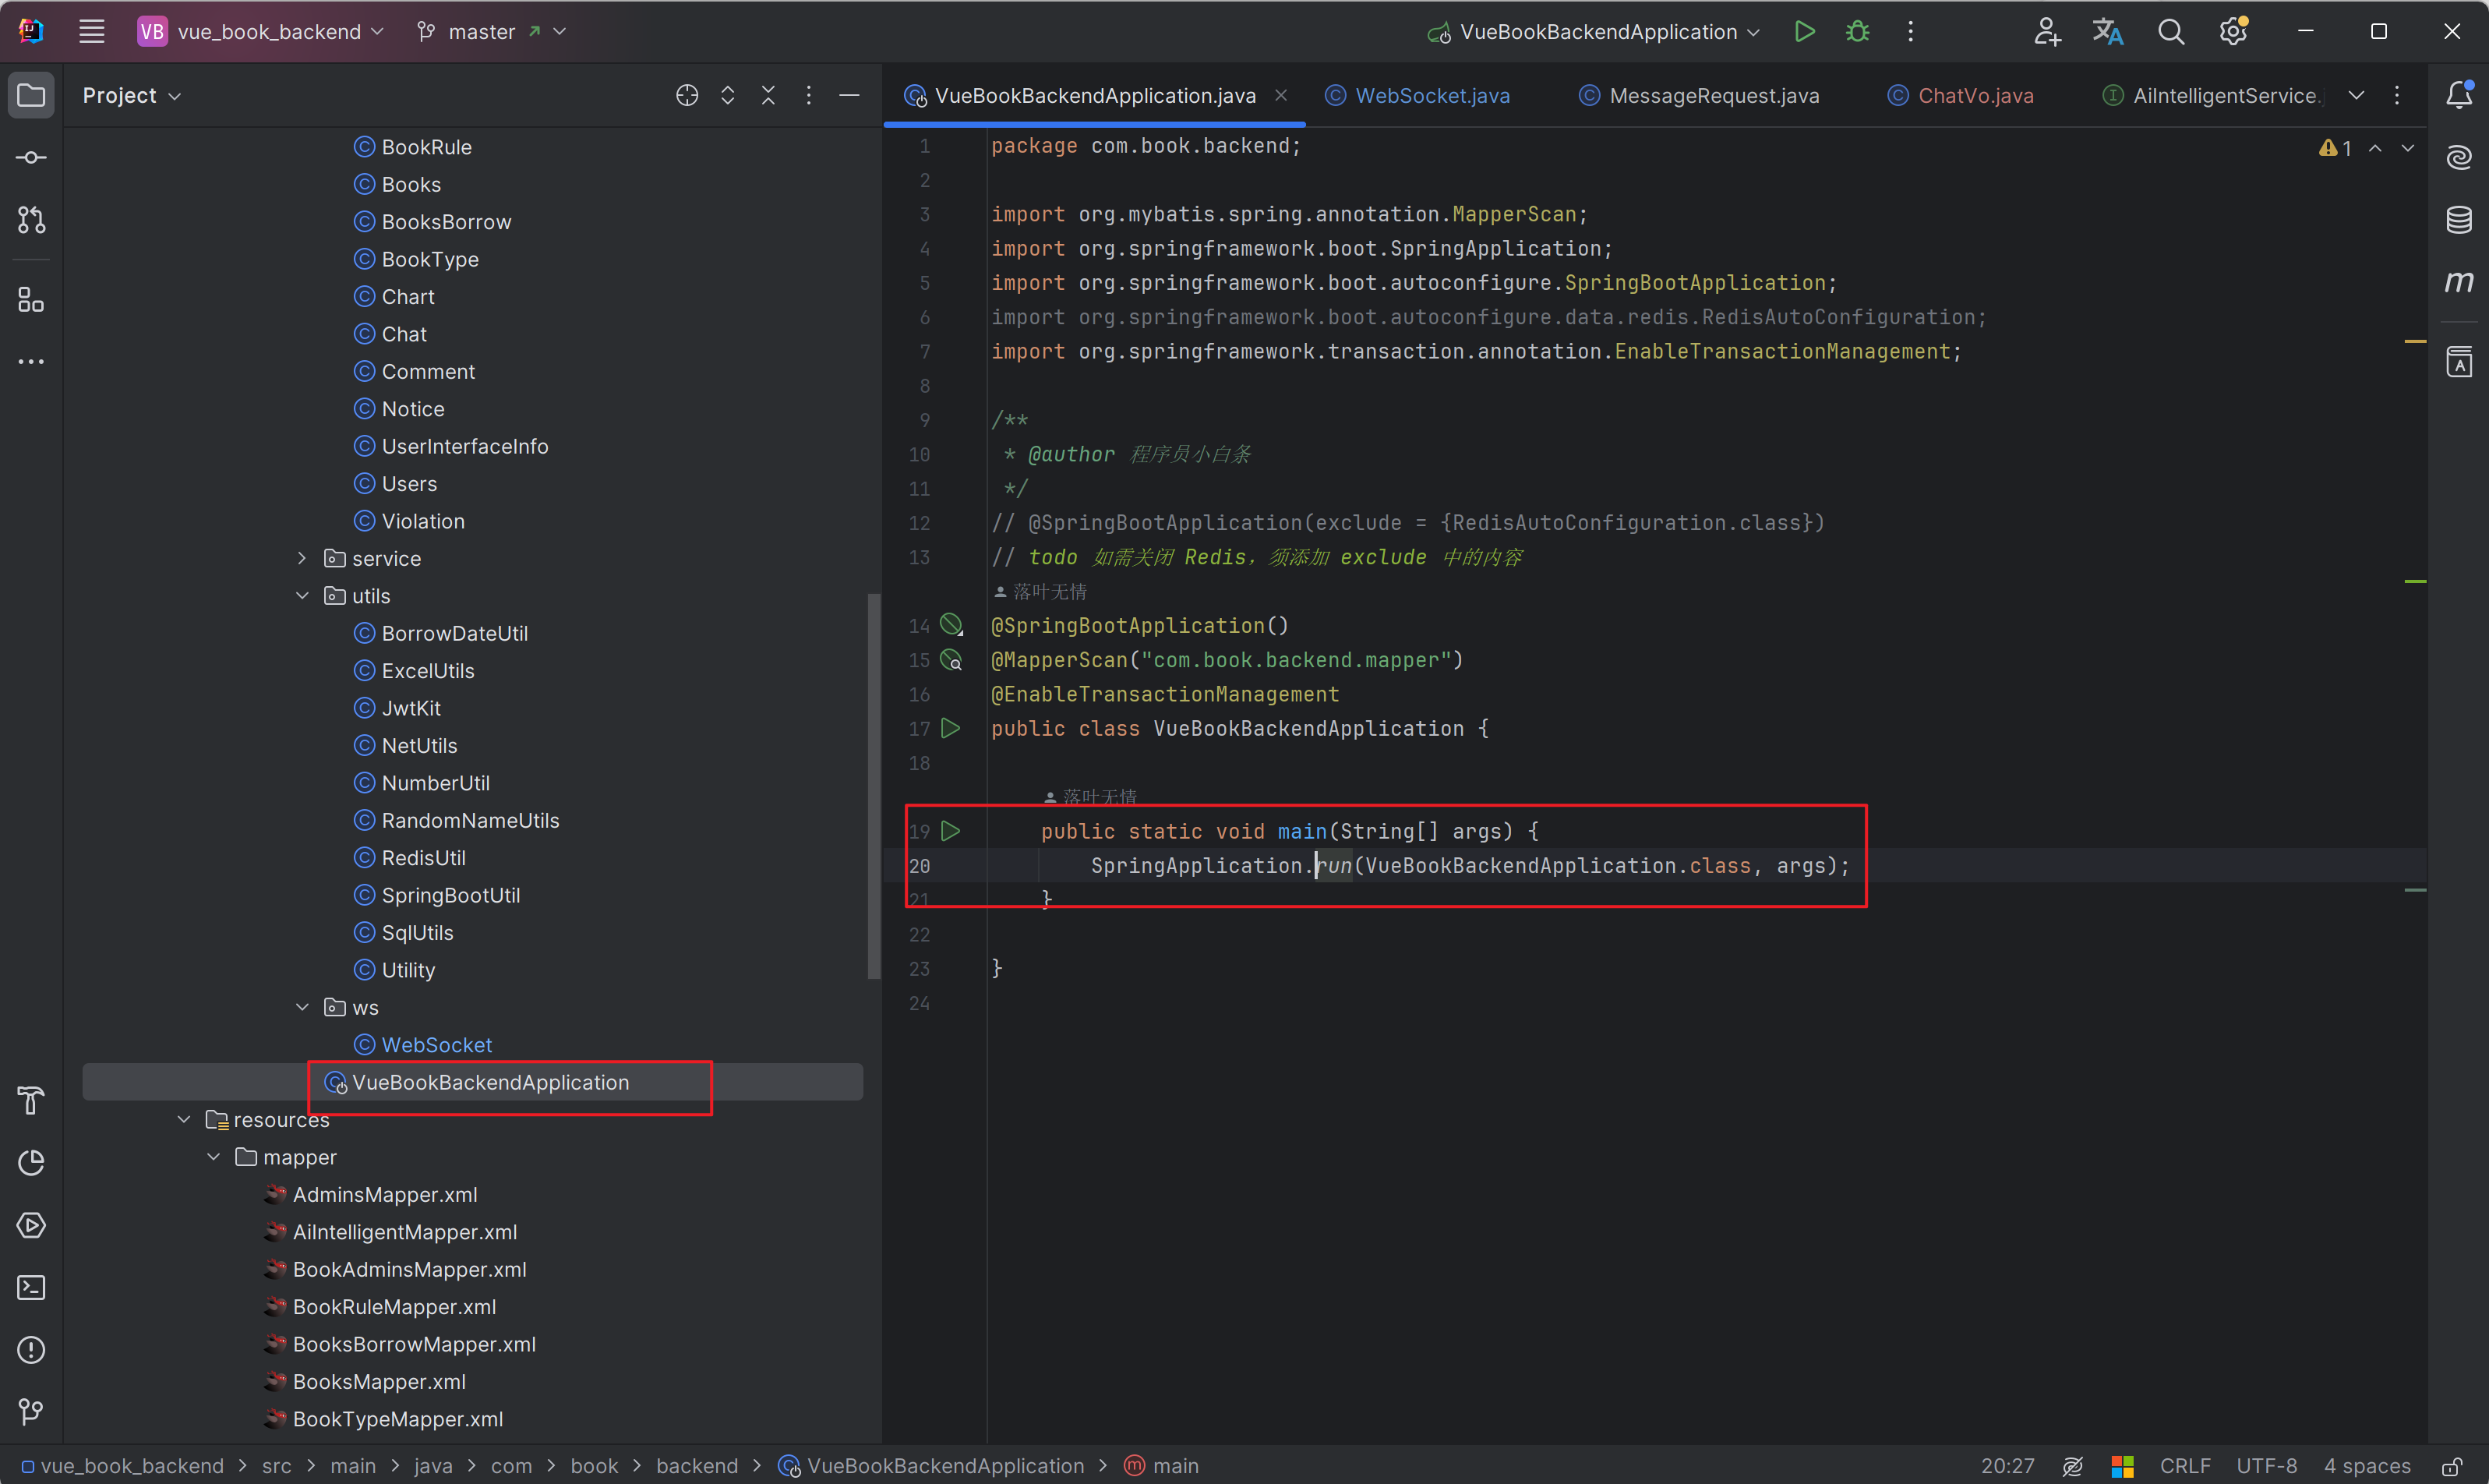This screenshot has width=2489, height=1484.
Task: Run VueBookBackendApplication with the green play button
Action: pos(1804,31)
